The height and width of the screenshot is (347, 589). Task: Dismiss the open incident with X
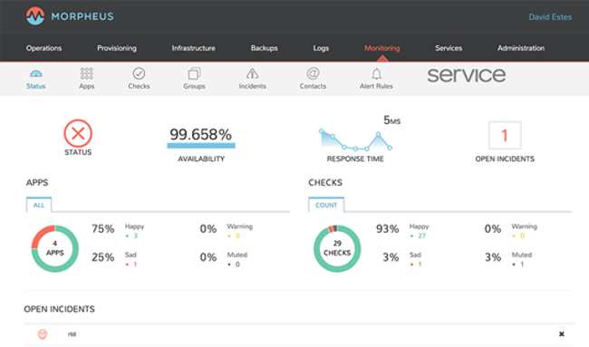point(562,333)
